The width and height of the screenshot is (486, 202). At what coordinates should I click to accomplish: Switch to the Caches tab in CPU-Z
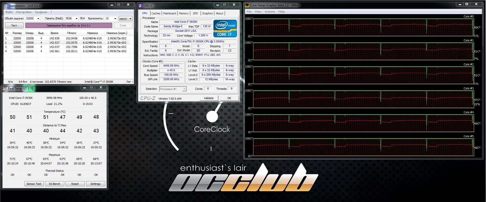click(156, 13)
